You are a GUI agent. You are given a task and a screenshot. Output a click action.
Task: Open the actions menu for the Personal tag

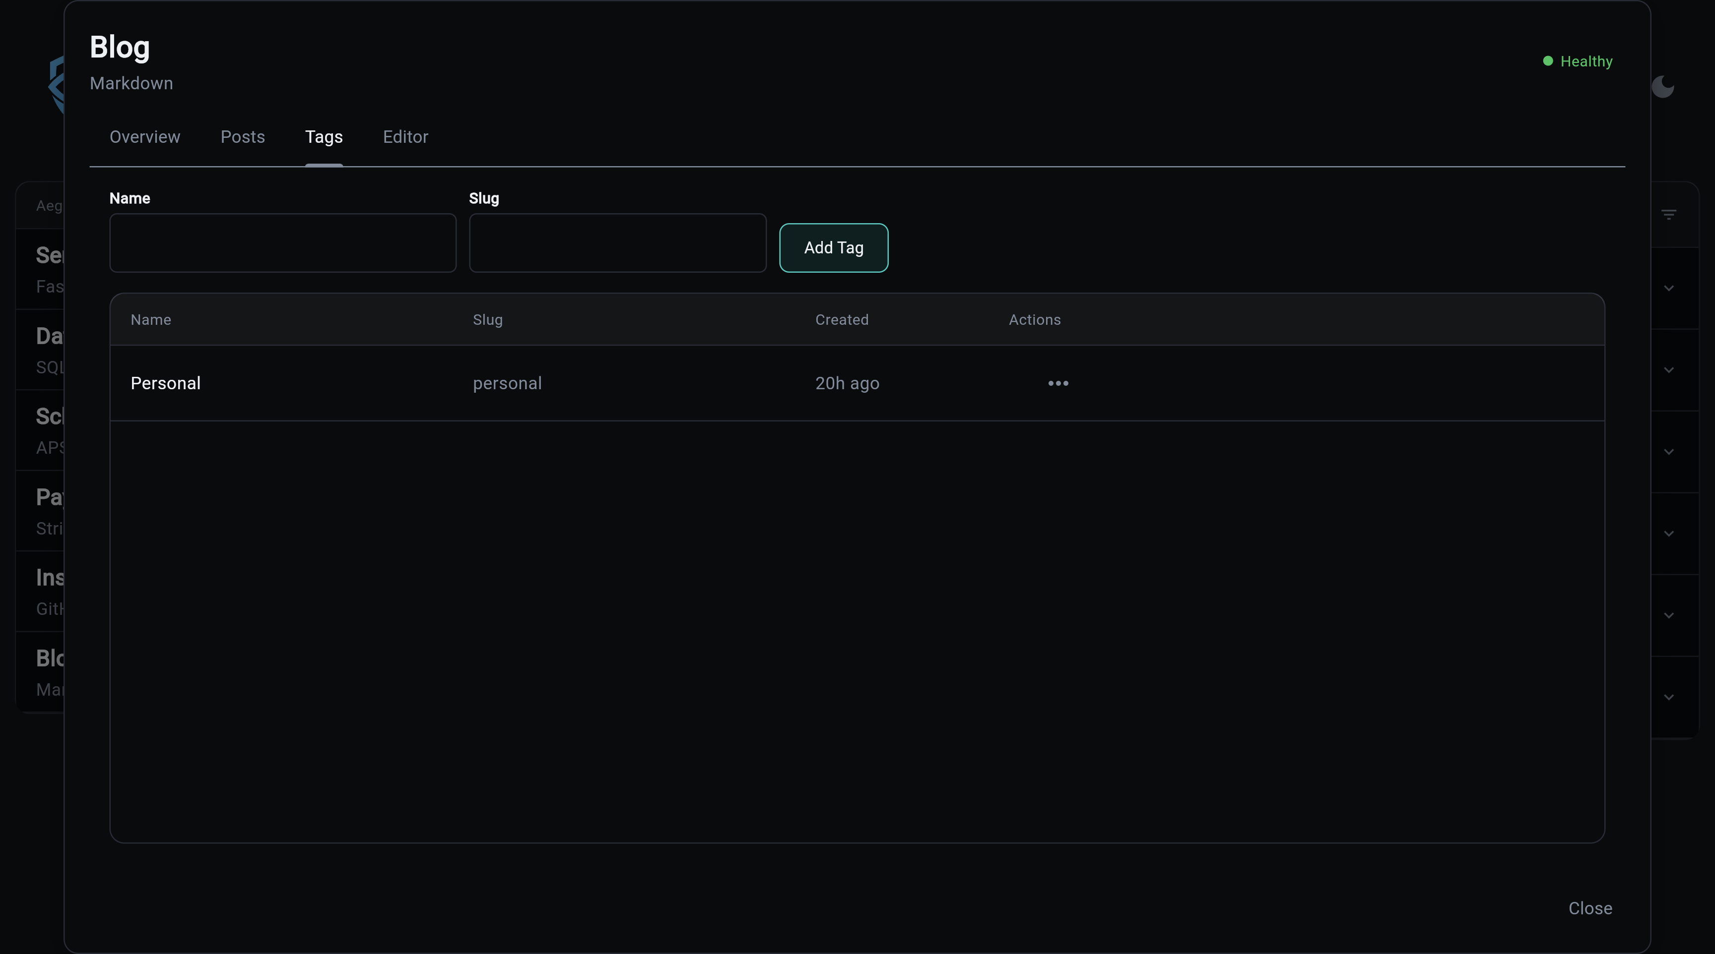1058,383
